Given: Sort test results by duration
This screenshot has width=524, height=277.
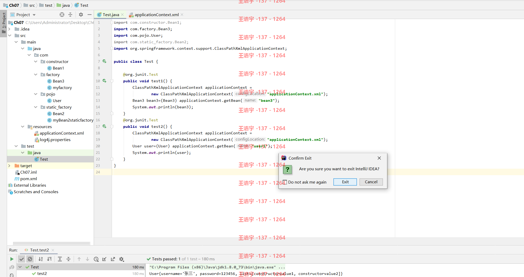Looking at the screenshot, I should (x=49, y=259).
